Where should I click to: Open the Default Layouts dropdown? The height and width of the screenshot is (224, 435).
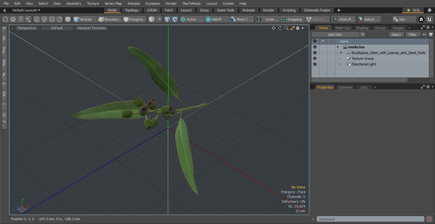(x=26, y=10)
